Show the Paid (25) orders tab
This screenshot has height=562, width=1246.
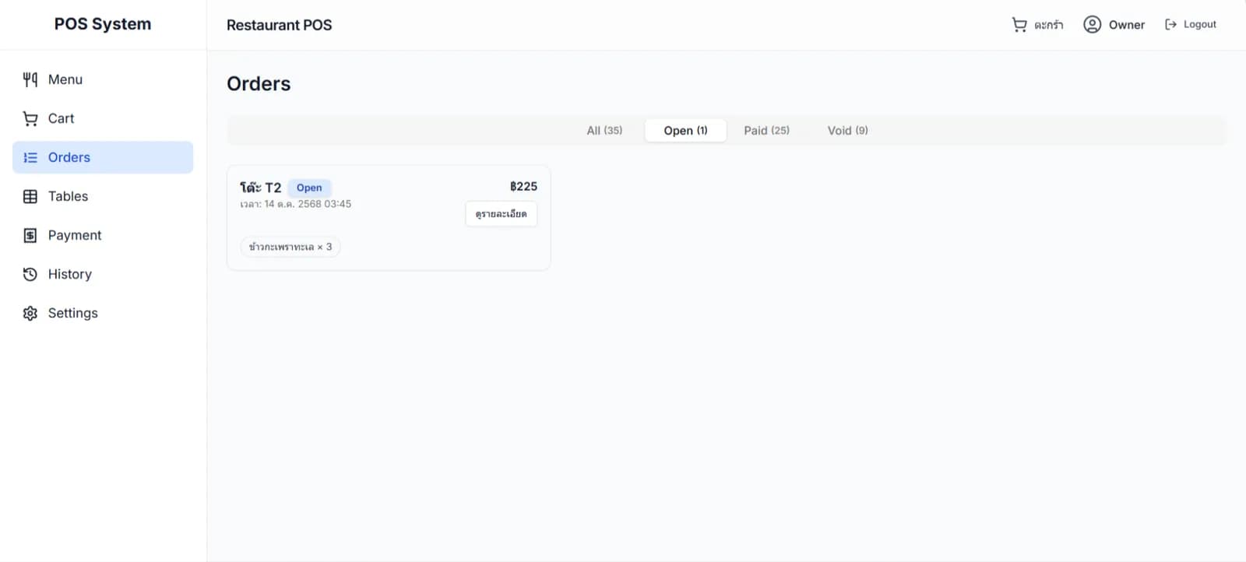766,131
